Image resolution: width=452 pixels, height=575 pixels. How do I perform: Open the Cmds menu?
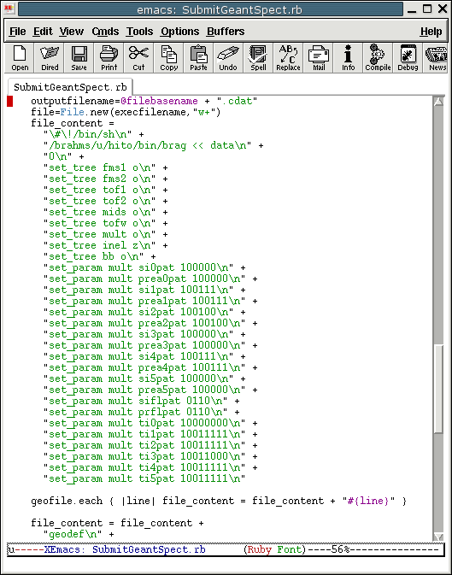[x=105, y=32]
